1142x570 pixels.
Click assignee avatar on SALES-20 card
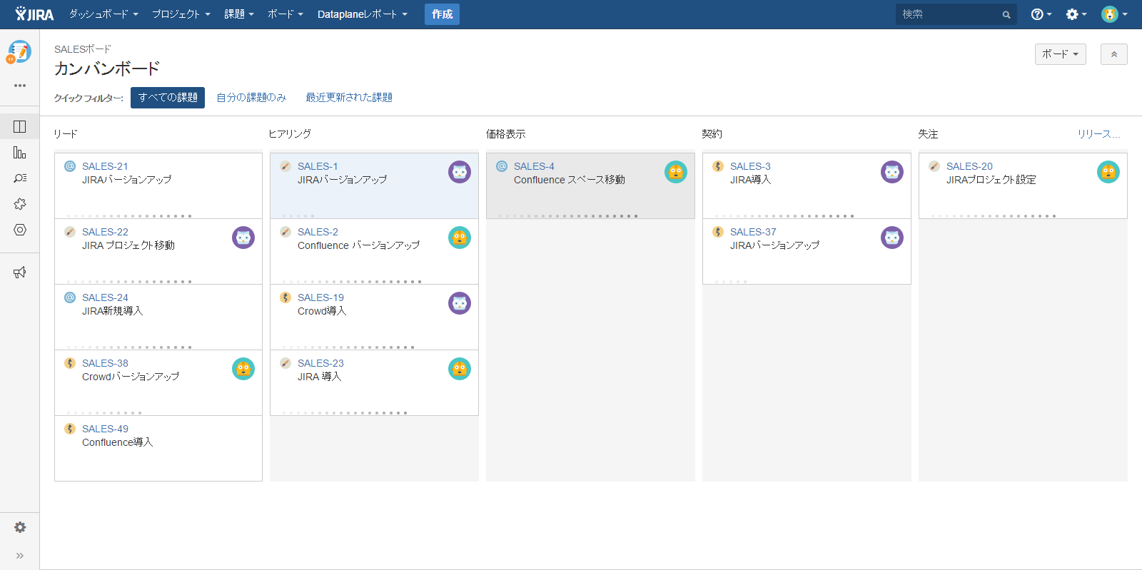(x=1108, y=172)
